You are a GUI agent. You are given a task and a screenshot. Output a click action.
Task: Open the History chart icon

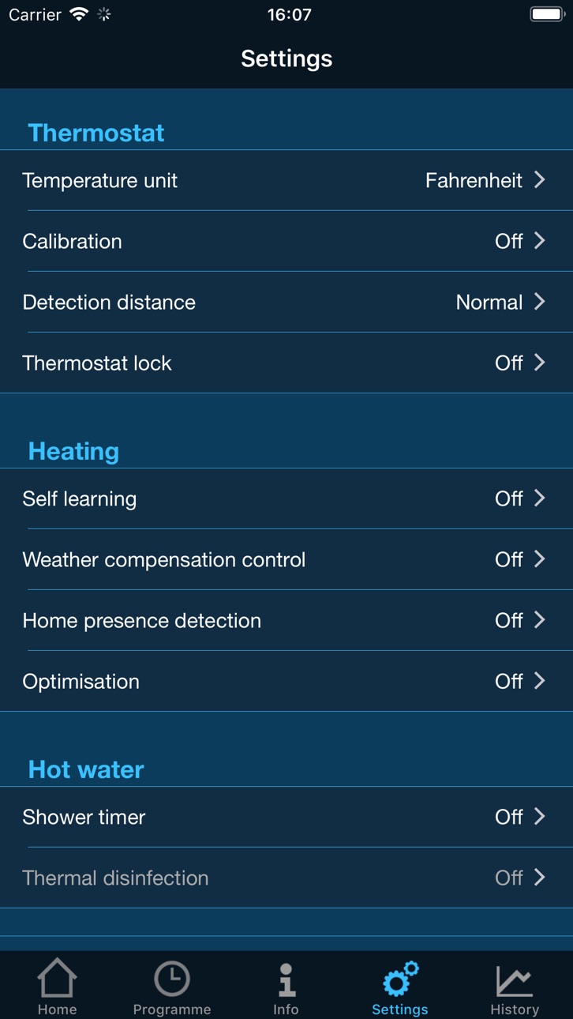tap(515, 980)
